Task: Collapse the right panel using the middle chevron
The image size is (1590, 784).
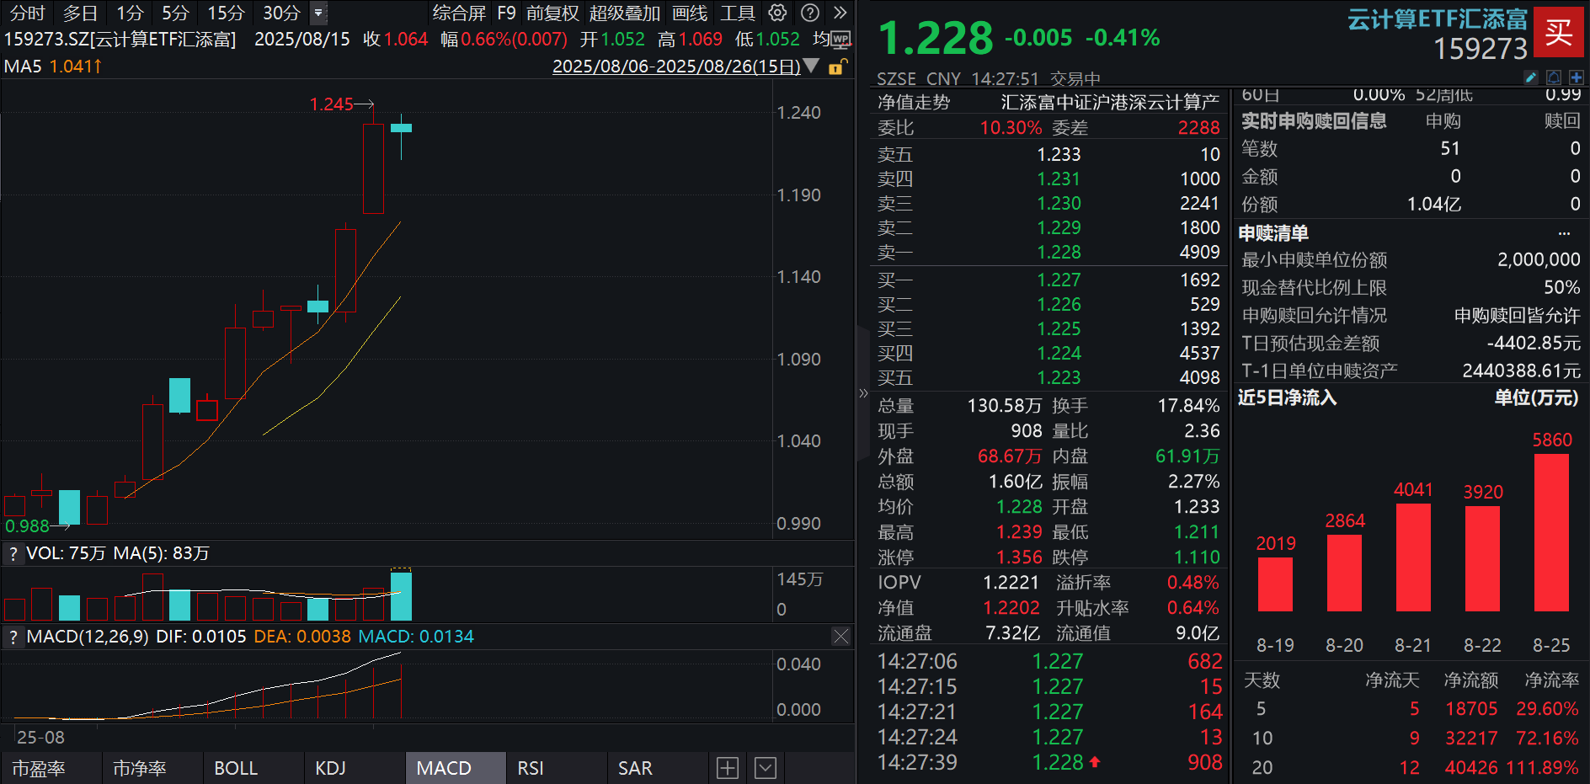Action: [x=863, y=392]
